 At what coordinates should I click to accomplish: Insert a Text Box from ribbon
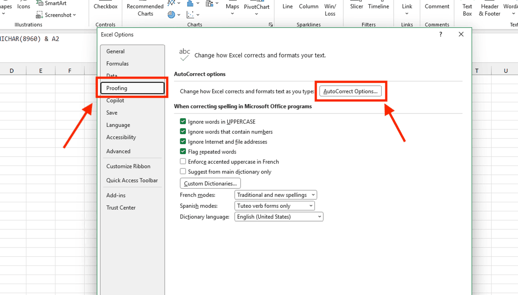tap(467, 9)
